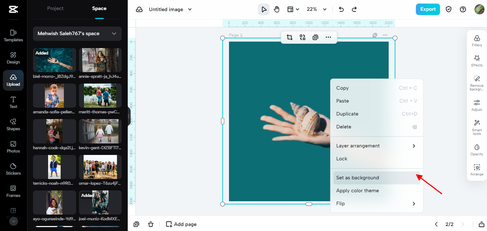Expand more sidebar items chevron
The height and width of the screenshot is (231, 487).
(x=13, y=221)
